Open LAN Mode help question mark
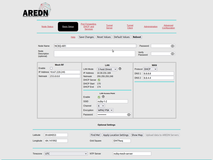Viewport: 213px width, 160px height. (x=120, y=69)
